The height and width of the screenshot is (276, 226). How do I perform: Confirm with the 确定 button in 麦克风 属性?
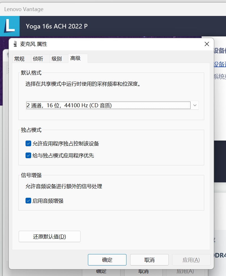click(107, 260)
